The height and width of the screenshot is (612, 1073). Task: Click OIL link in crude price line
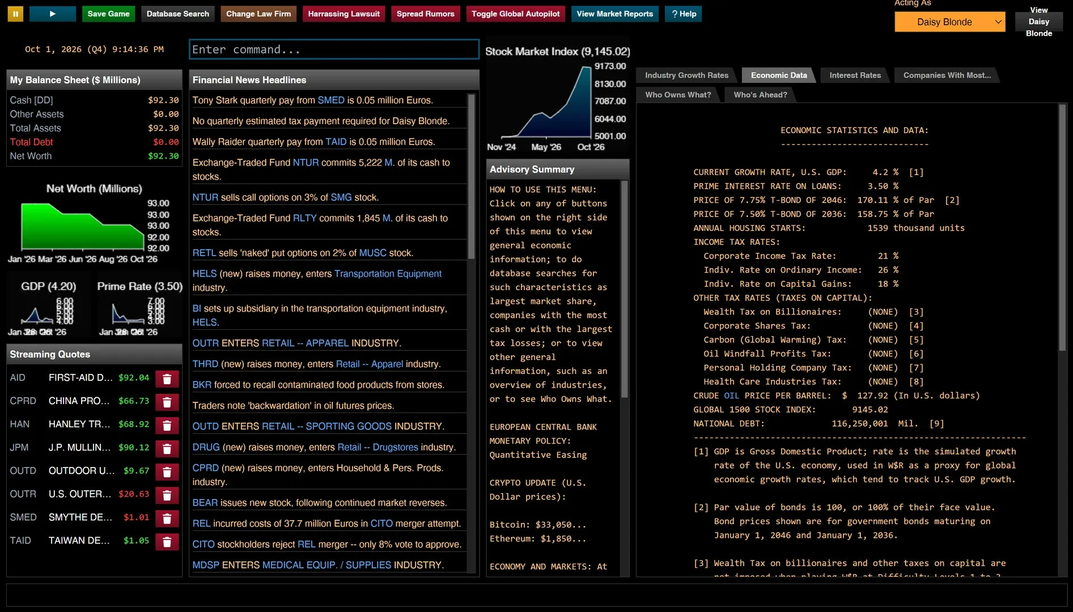(731, 396)
